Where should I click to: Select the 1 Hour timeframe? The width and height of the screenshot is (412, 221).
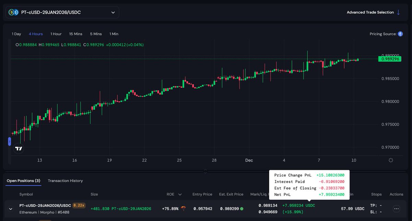click(56, 34)
